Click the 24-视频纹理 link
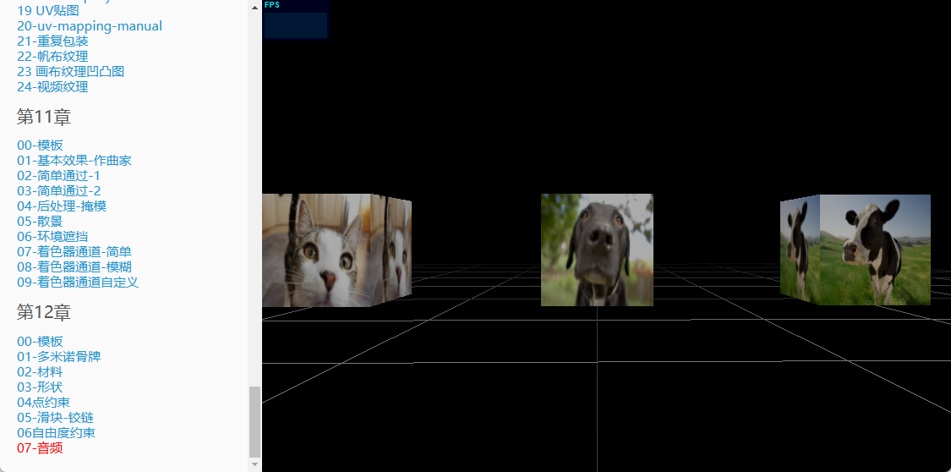The image size is (951, 472). [x=52, y=87]
